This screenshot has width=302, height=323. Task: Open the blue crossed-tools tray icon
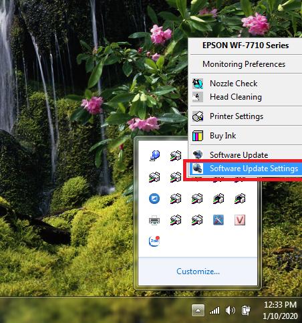point(218,220)
